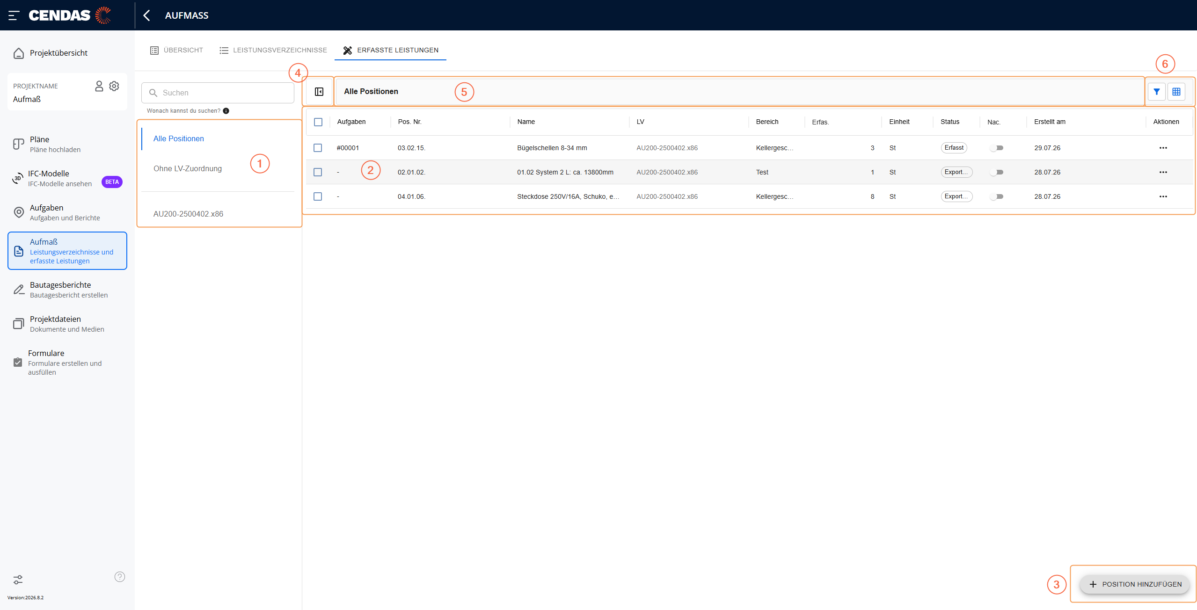Viewport: 1197px width, 610px height.
Task: Toggle the Nac. switch for 01.02 System 2 row
Action: coord(997,172)
